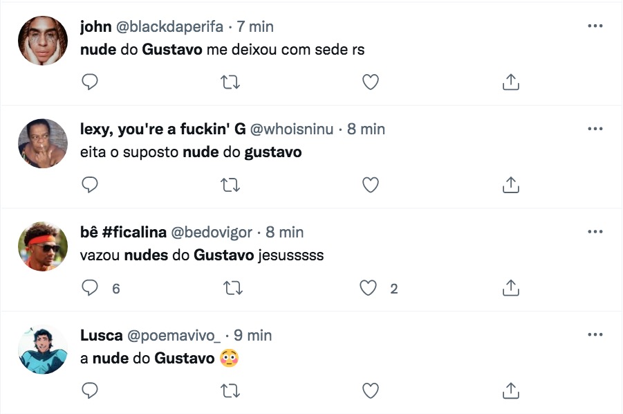Like the tweet by @blackdaperifa
This screenshot has width=623, height=414.
pos(371,82)
